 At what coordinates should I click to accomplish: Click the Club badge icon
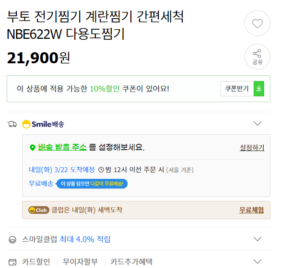click(39, 210)
